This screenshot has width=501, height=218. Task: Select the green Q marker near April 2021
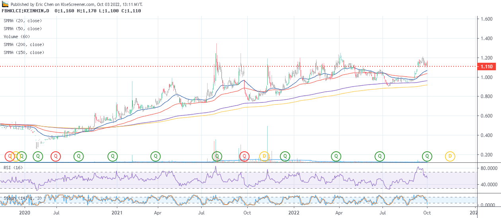pos(155,156)
